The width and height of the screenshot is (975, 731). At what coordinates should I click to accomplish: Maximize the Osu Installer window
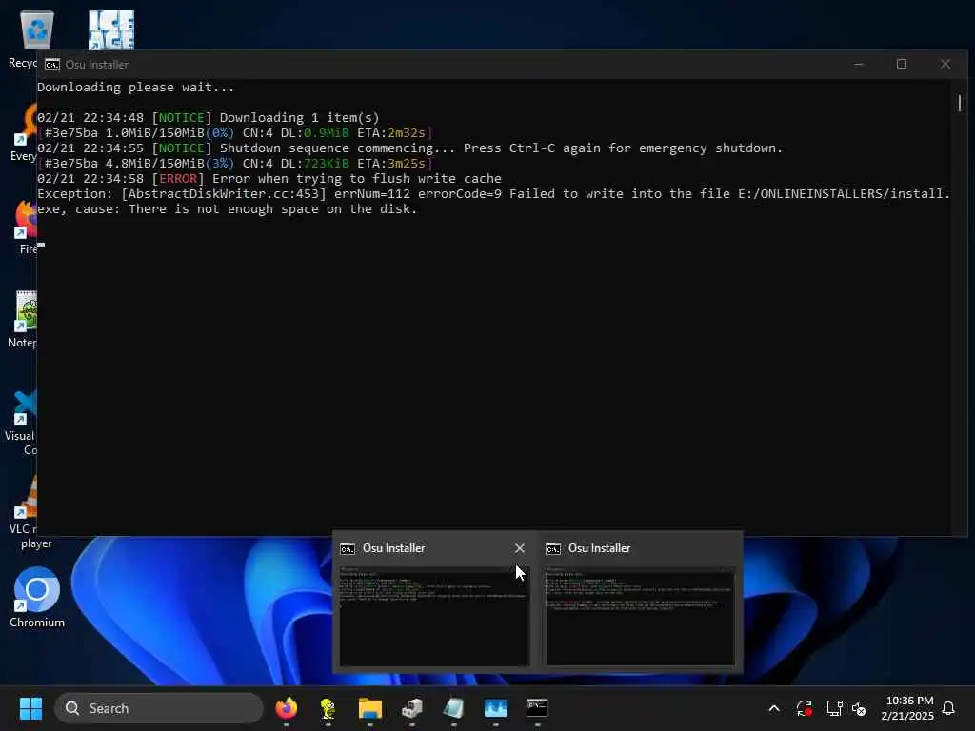902,64
